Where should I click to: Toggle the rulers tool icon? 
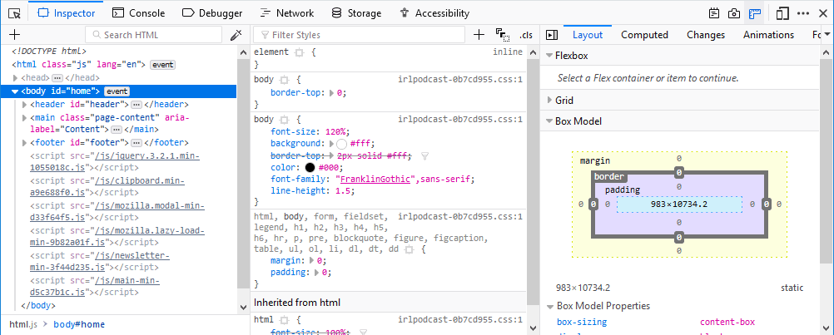click(x=754, y=13)
